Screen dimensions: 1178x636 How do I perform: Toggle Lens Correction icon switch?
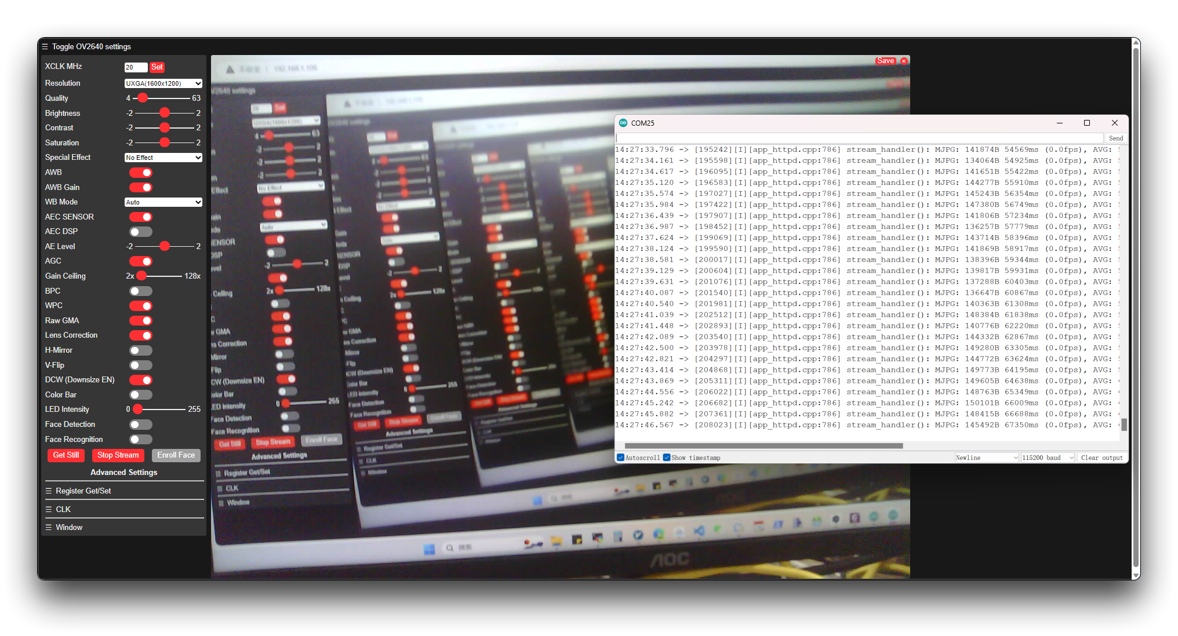coord(142,334)
